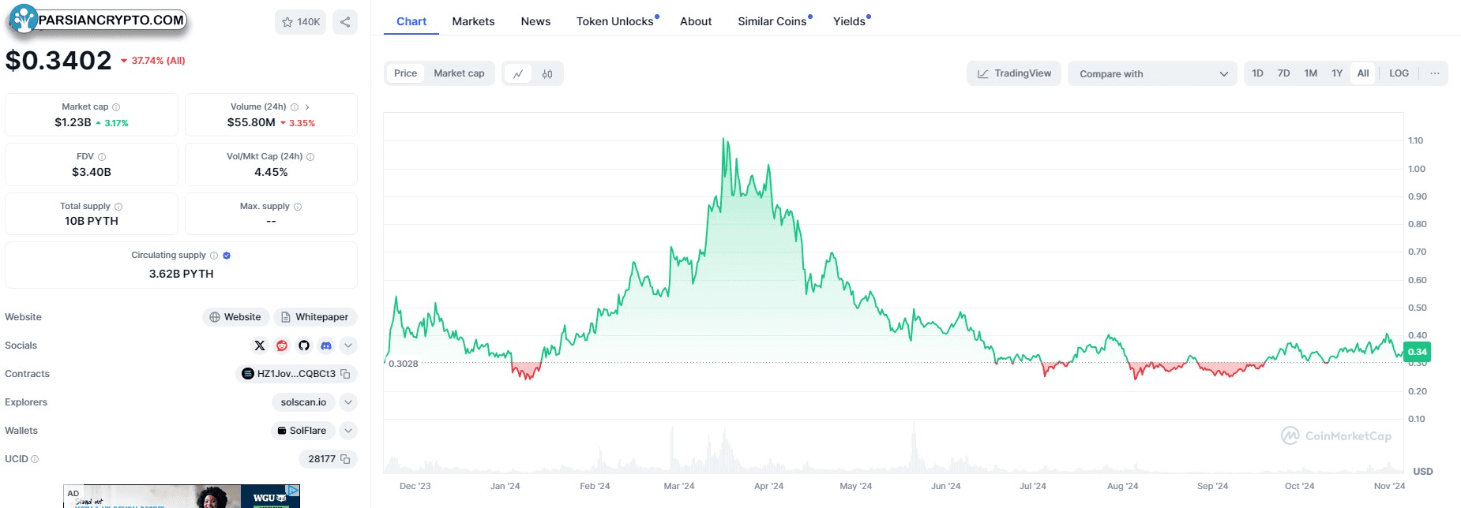This screenshot has height=508, width=1461.
Task: Click the $0.3402 price text
Action: point(58,61)
